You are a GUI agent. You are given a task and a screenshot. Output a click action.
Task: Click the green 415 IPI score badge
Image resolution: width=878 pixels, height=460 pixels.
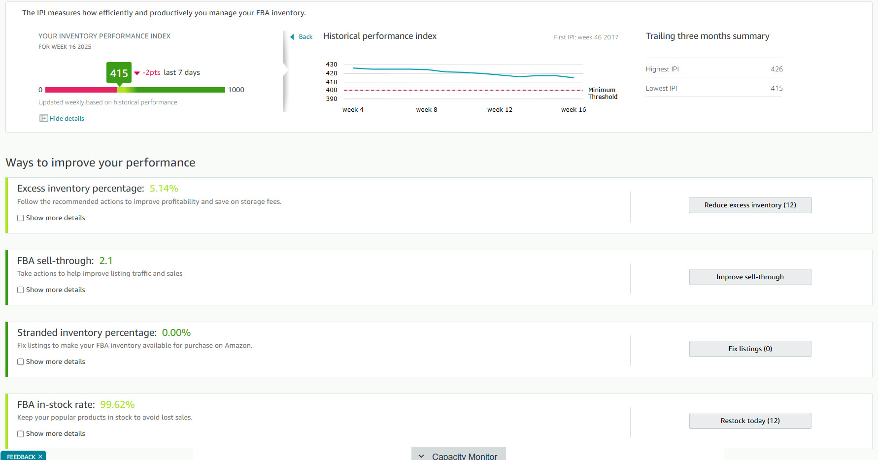119,73
